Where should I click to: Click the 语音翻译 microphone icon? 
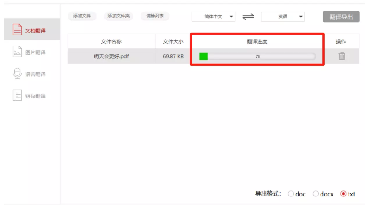click(x=17, y=73)
